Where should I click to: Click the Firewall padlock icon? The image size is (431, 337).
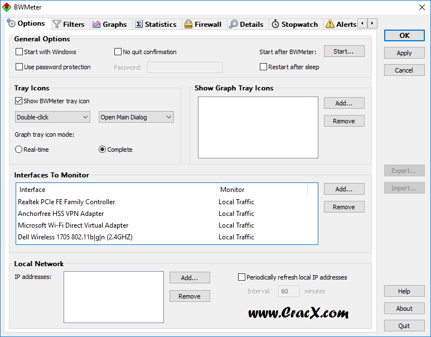(188, 24)
